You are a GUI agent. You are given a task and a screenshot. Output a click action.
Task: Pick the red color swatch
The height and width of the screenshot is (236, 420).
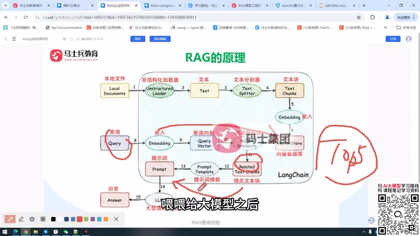click(x=79, y=219)
